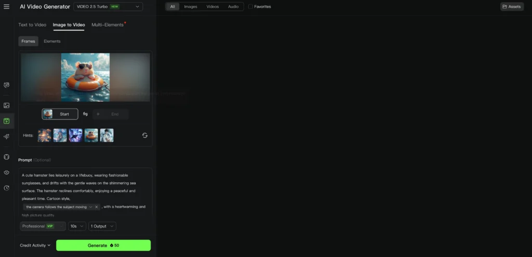Filter results by Videos

tap(212, 7)
